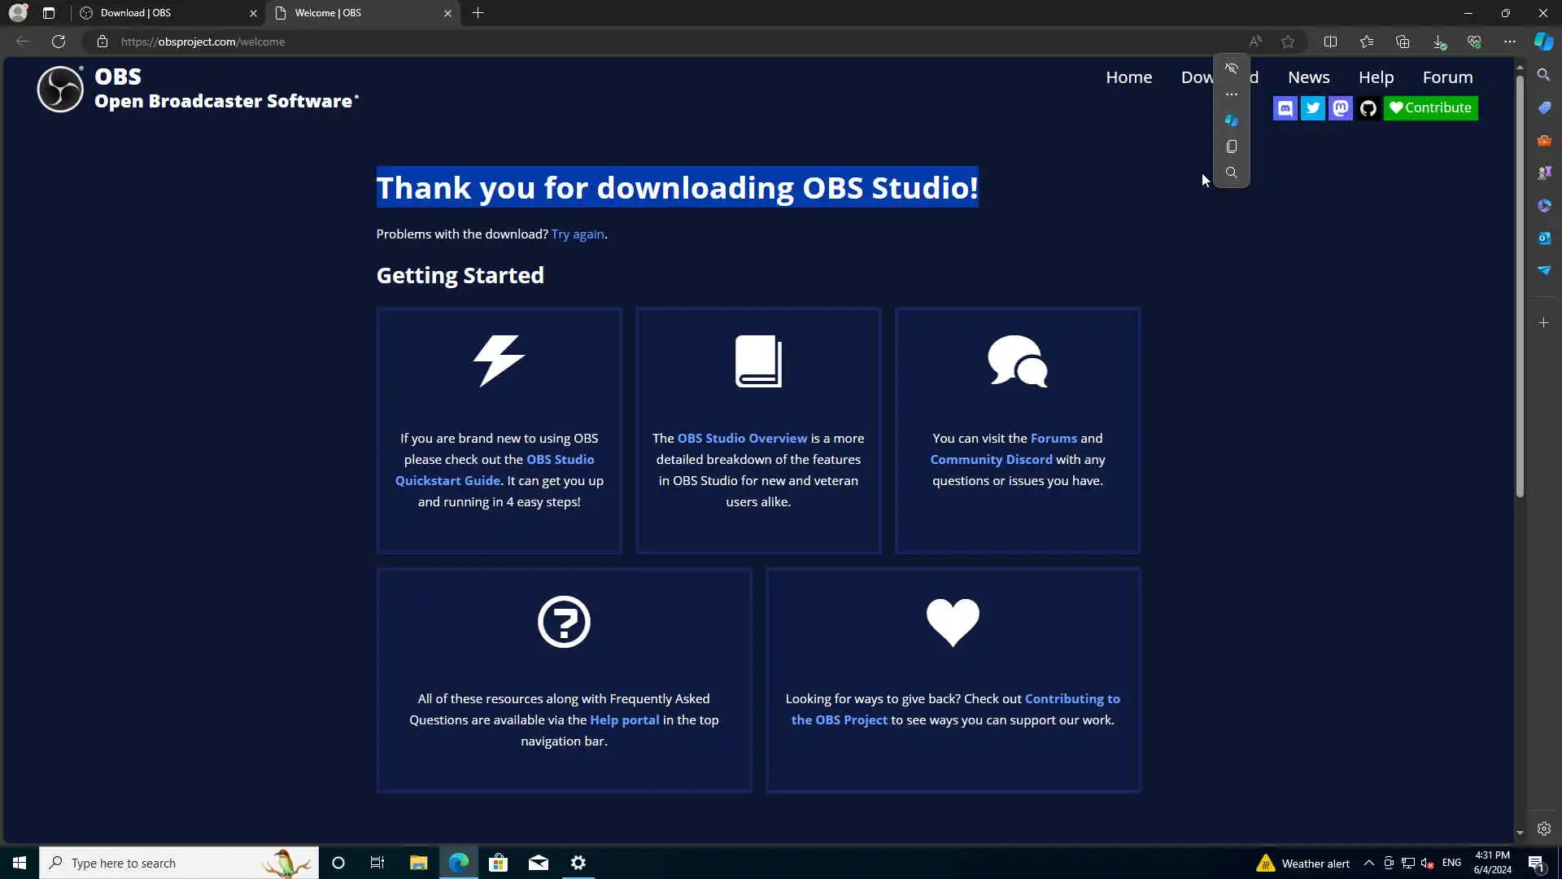The height and width of the screenshot is (879, 1562).
Task: Click the page vertical scrollbar thumb
Action: click(1519, 285)
